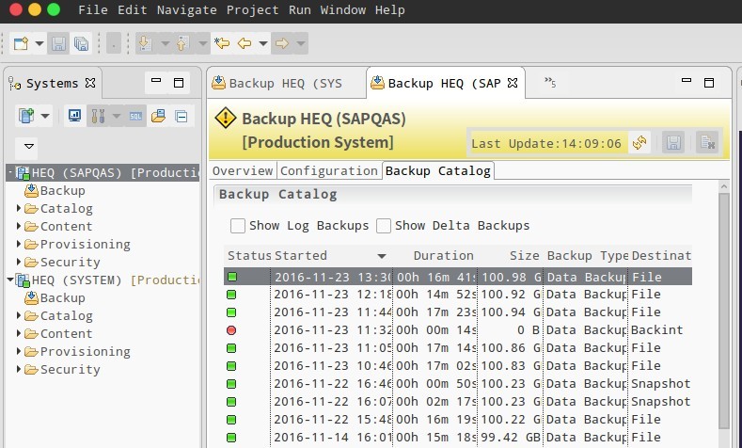Open the File menu

93,10
